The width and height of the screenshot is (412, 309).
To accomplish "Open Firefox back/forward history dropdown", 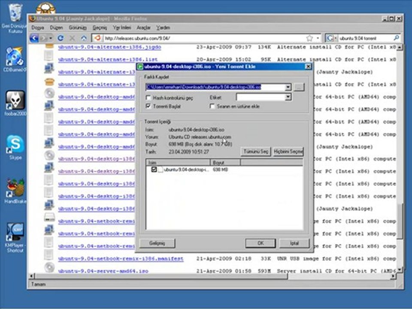I will pyautogui.click(x=51, y=38).
